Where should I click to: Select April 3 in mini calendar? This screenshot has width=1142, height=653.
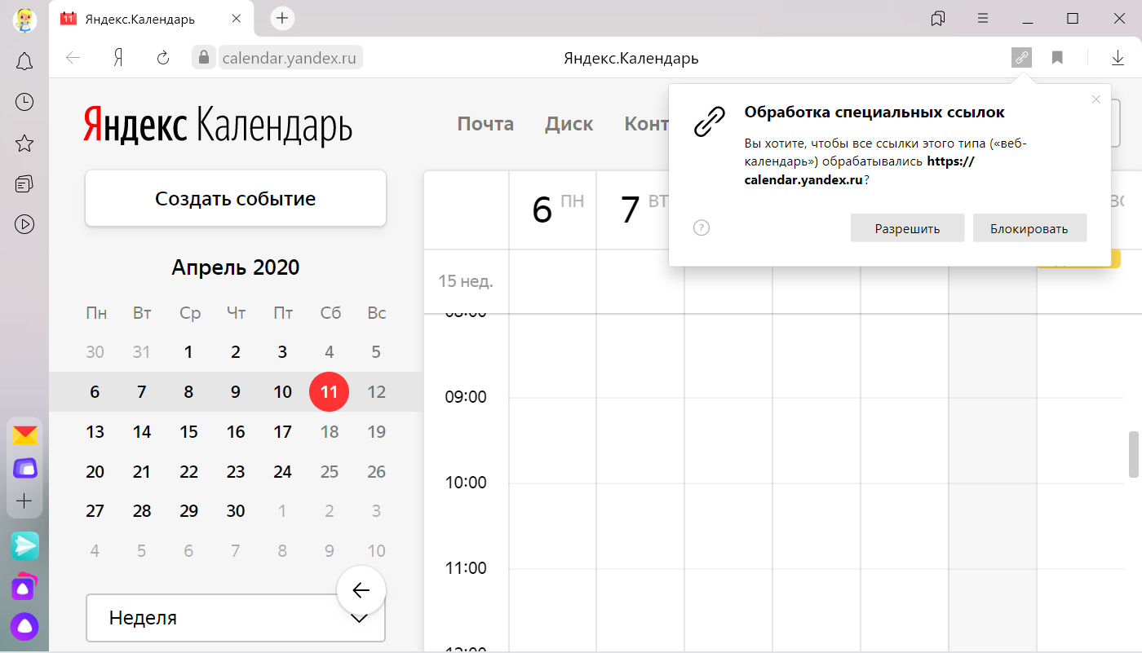pos(282,352)
